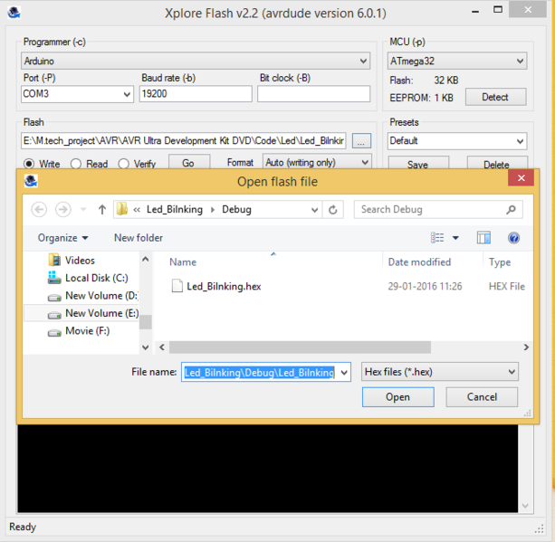555x542 pixels.
Task: Click the 29-01-2016 11:26 date cell
Action: (425, 286)
